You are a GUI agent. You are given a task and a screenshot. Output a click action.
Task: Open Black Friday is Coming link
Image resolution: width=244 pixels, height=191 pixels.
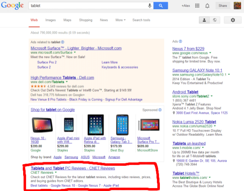(86, 99)
